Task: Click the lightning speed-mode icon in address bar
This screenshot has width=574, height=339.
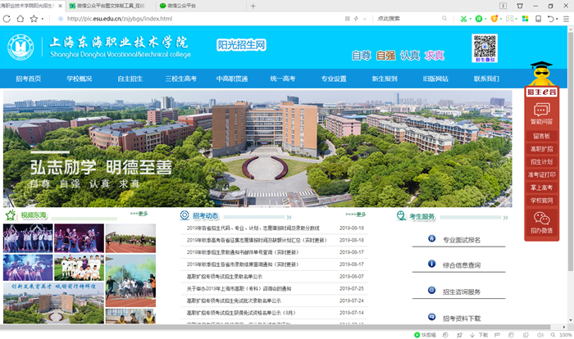Action: pos(356,19)
